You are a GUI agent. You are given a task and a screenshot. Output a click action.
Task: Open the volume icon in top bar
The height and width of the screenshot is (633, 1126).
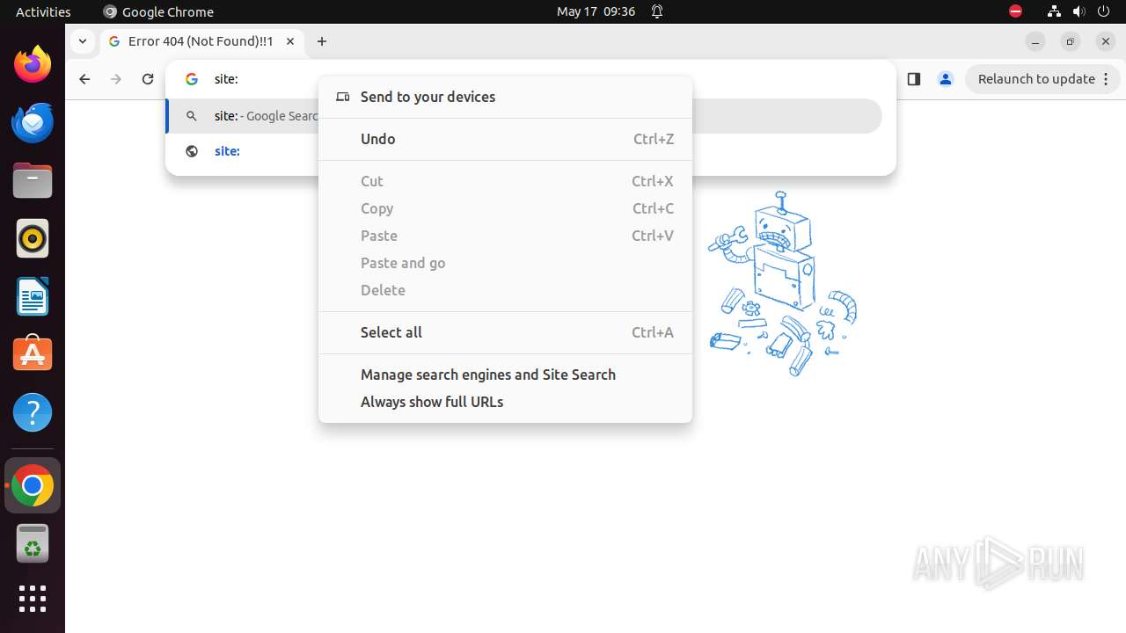tap(1079, 11)
